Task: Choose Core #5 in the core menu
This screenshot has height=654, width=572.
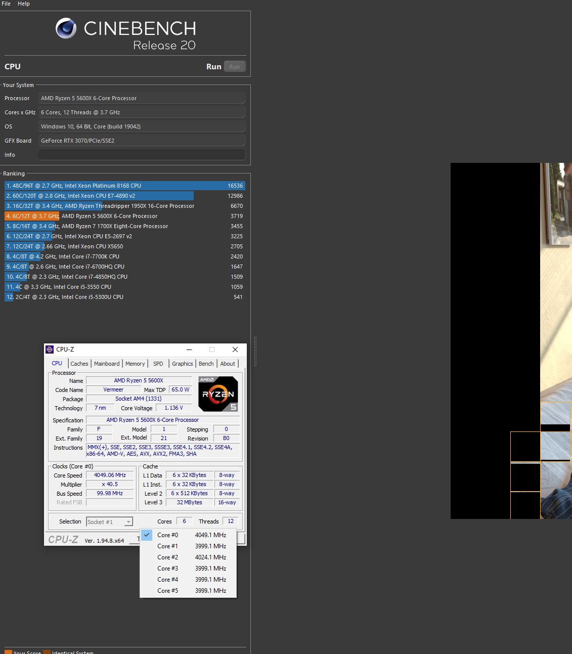Action: 188,591
